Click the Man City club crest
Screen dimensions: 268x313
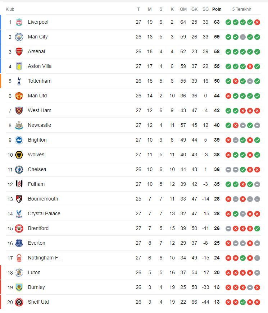click(19, 37)
